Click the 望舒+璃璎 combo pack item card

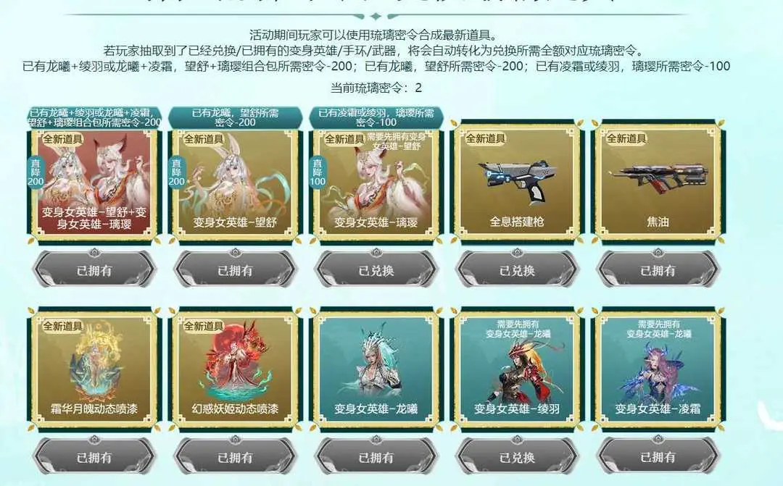coord(94,183)
